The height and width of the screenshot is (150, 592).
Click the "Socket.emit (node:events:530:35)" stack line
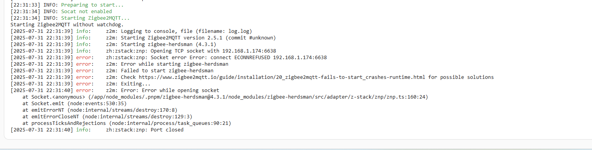pos(74,104)
